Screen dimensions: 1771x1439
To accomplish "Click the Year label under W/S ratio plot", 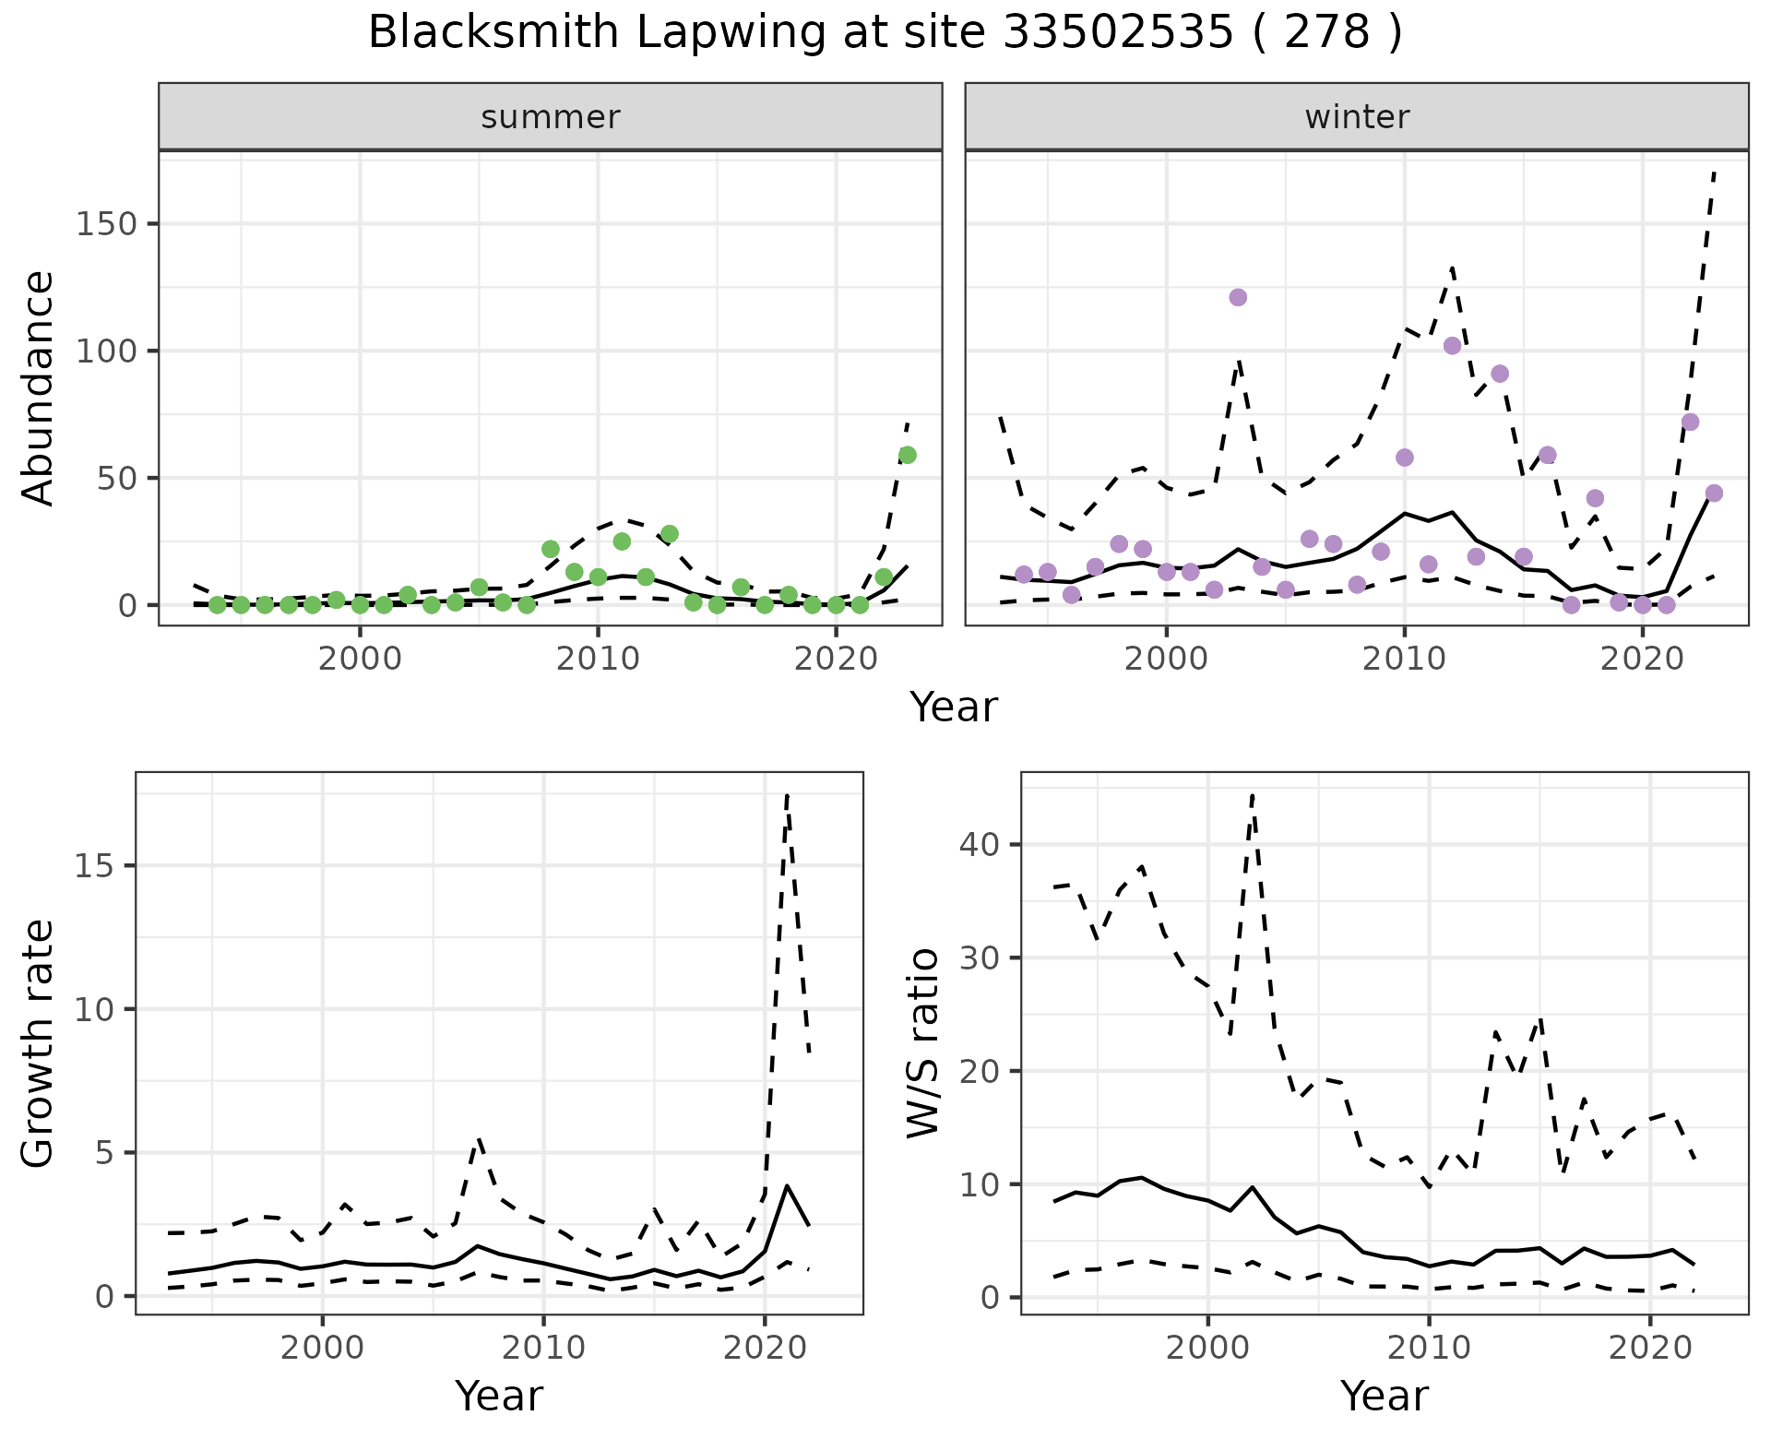I will pyautogui.click(x=1385, y=1396).
